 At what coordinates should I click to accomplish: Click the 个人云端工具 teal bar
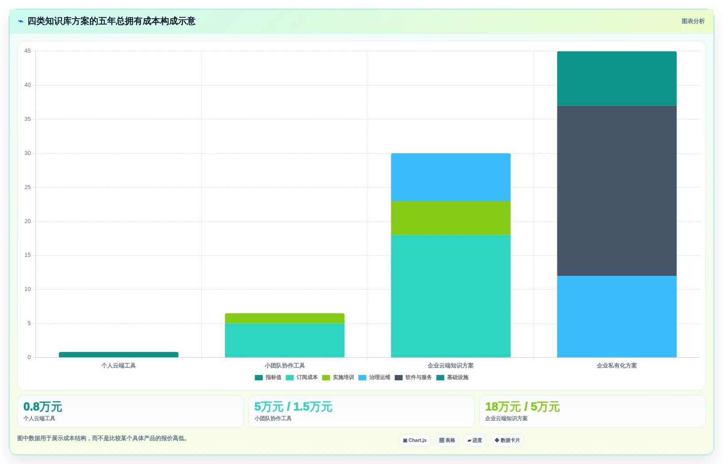pos(119,355)
